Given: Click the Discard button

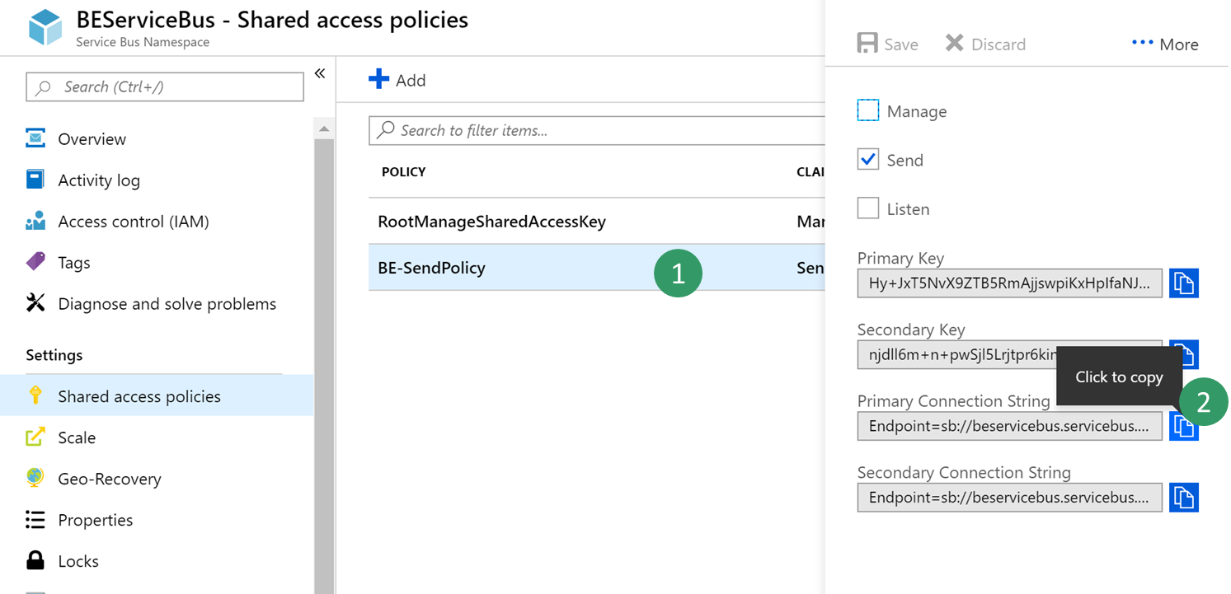Looking at the screenshot, I should click(985, 44).
